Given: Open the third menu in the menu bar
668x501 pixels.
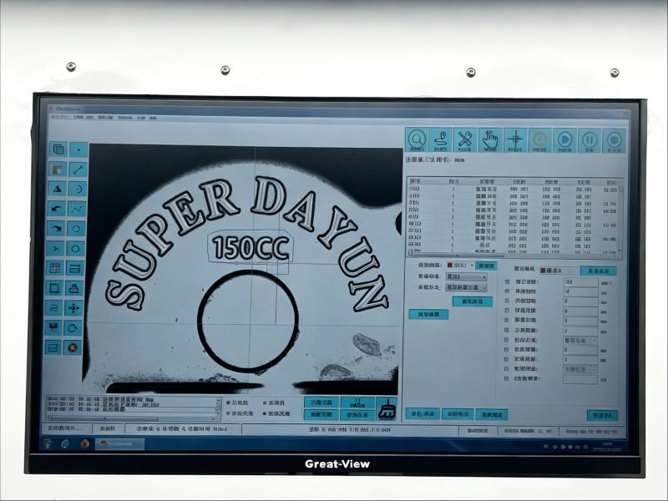Looking at the screenshot, I should coord(105,117).
